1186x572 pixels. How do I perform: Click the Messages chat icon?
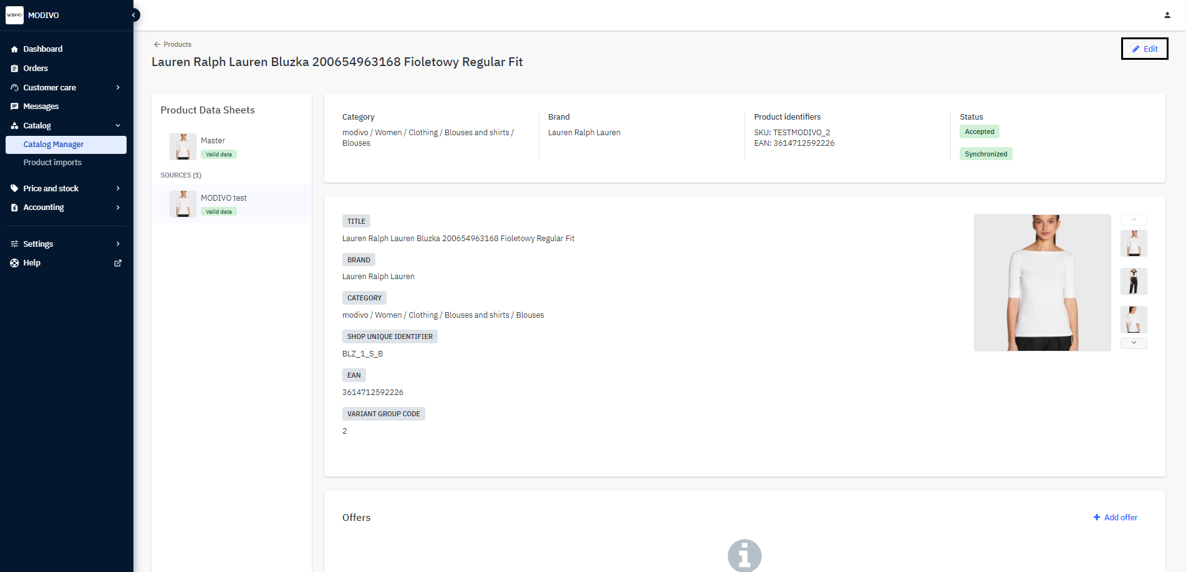(x=14, y=107)
